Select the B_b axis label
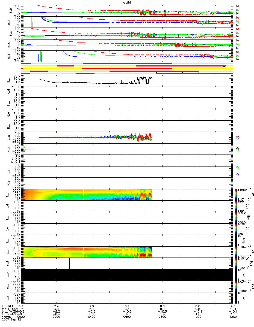Viewport: 254px width, 327px height. (11, 10)
